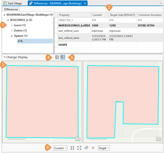
Task: Click the pop-up icon in right map
Action: 158,139
